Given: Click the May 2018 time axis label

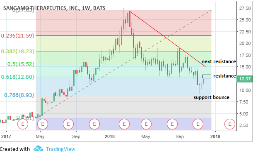Looking at the screenshot, I should [x=146, y=136].
